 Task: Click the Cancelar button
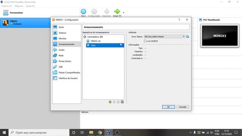click(x=183, y=107)
